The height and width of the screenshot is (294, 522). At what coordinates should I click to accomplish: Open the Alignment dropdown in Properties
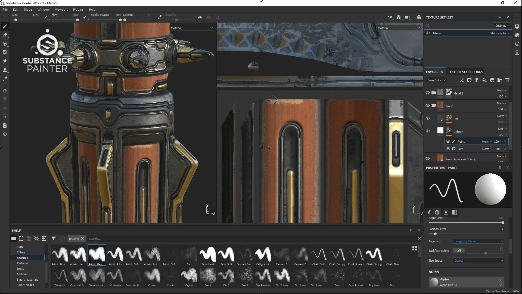coord(478,241)
